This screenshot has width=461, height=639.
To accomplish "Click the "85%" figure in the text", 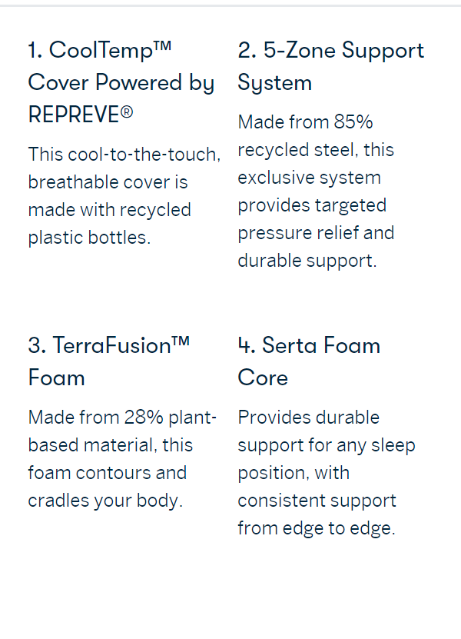I will [x=353, y=122].
